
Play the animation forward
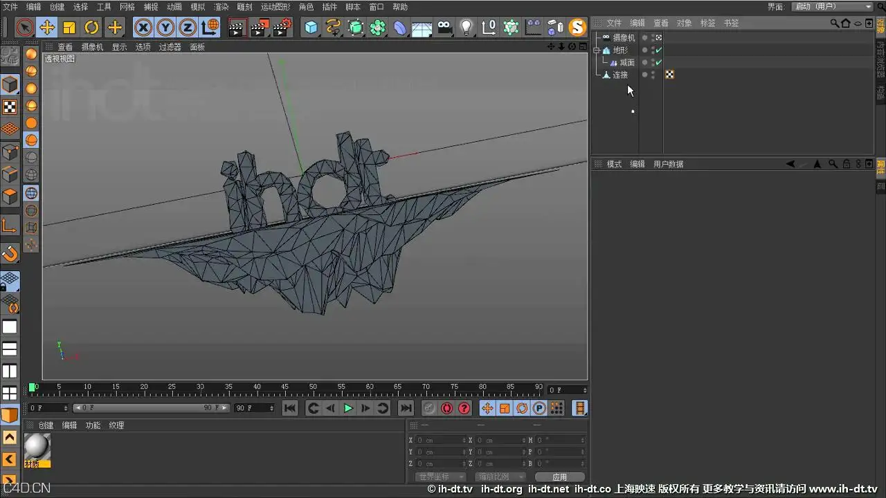pos(348,408)
